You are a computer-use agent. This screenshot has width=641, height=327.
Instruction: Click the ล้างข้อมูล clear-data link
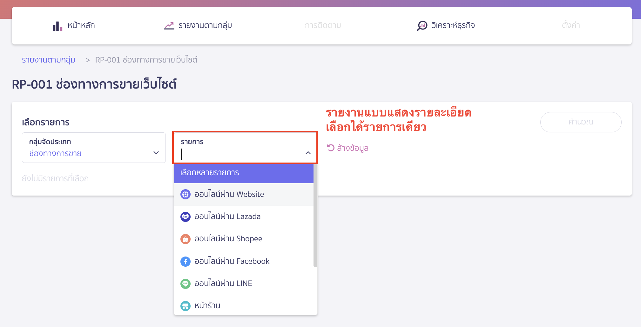pos(353,148)
